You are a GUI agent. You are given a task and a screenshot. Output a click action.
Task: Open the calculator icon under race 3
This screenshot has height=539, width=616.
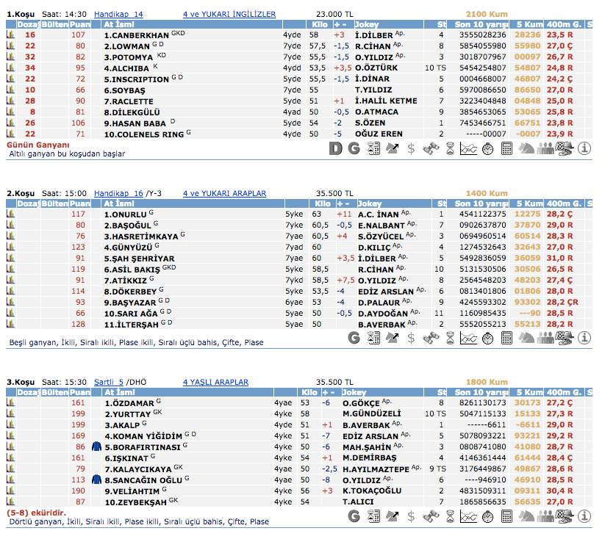pos(506,516)
